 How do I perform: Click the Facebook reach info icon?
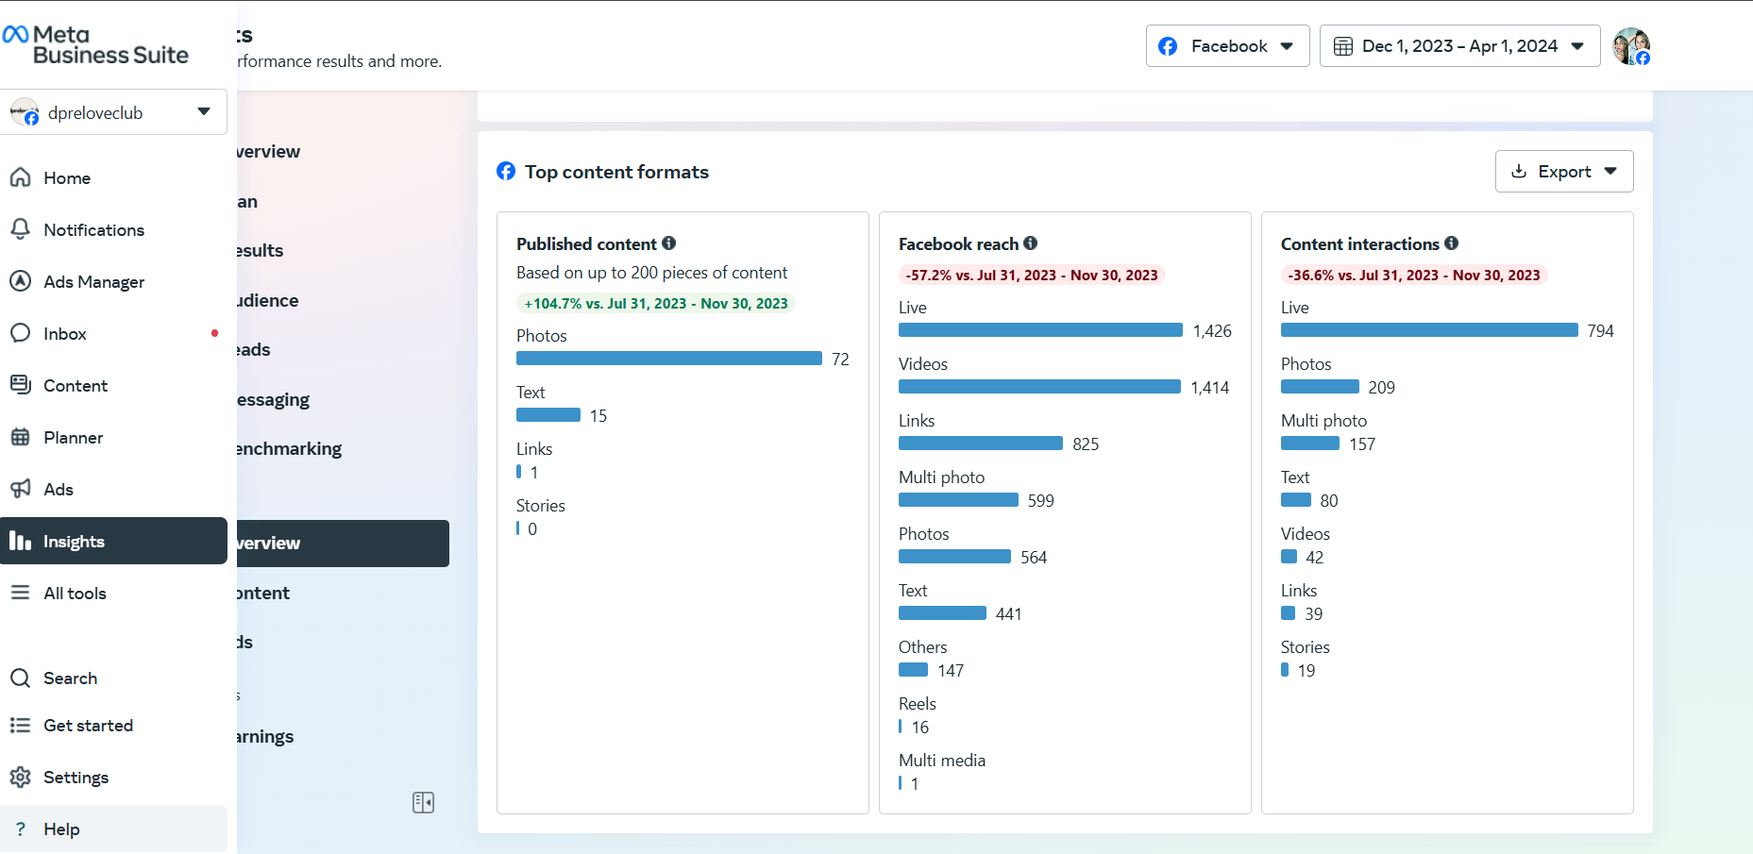coord(1031,243)
